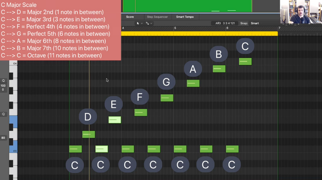Click bar 4 on the ruler

click(123, 28)
